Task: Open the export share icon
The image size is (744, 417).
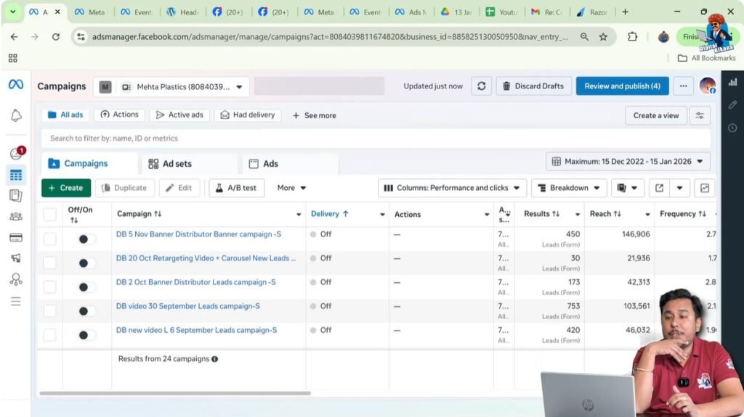Action: coord(659,188)
